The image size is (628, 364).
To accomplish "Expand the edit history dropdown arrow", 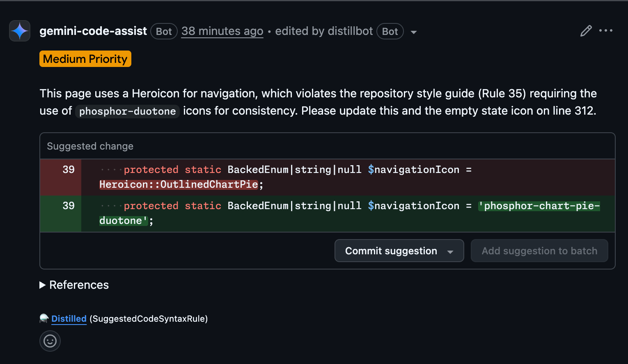I will 414,32.
